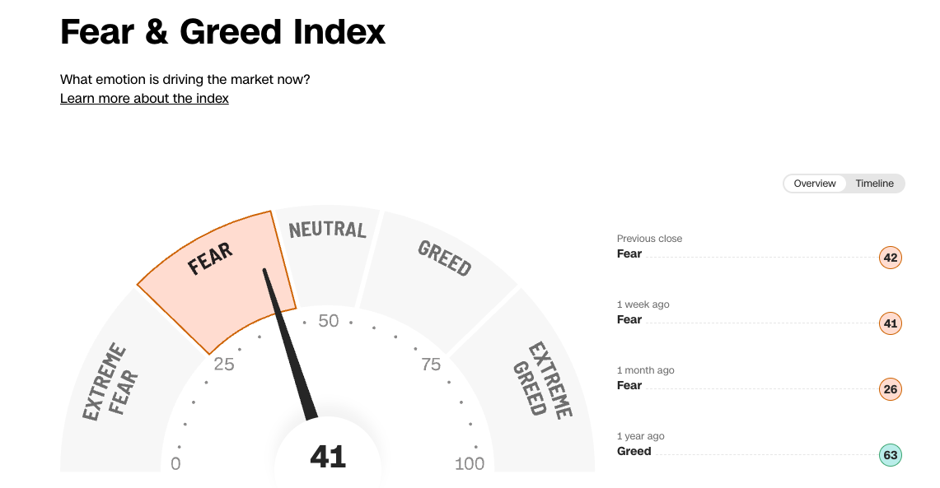
Task: Click the '1 week ago' Fear label
Action: (x=629, y=319)
